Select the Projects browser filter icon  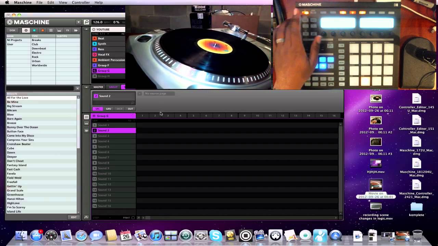[26, 30]
